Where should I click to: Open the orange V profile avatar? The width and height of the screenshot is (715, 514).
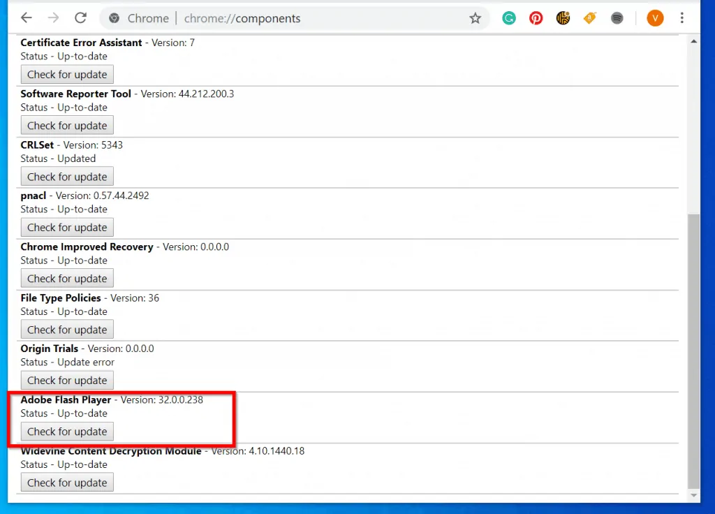click(x=655, y=18)
